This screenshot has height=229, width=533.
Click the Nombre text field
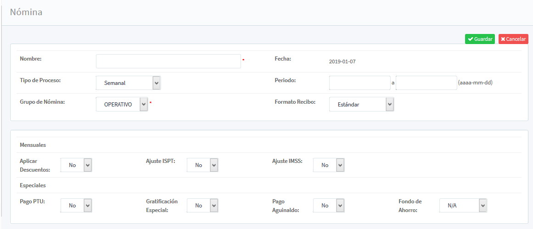[168, 61]
